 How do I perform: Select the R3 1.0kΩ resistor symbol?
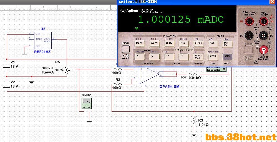coord(194,120)
